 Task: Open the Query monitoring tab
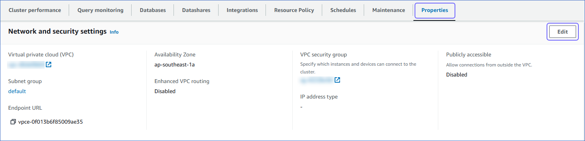(100, 10)
